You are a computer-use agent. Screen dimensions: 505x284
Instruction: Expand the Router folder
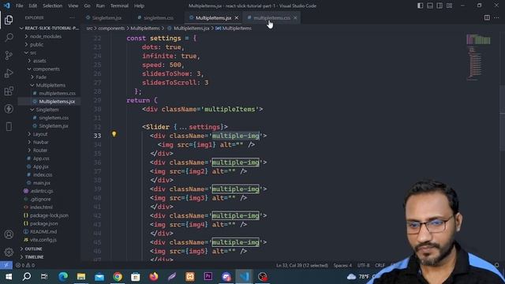(40, 150)
